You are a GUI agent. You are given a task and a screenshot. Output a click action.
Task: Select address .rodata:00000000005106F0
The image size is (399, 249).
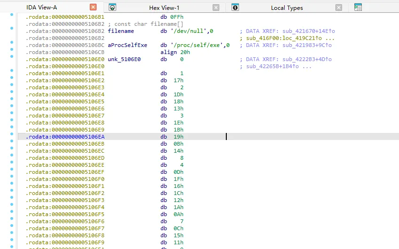coord(65,179)
